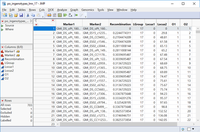This screenshot has height=132, width=200.
Task: Select Recombination in the Columns panel
Action: [x=14, y=59]
